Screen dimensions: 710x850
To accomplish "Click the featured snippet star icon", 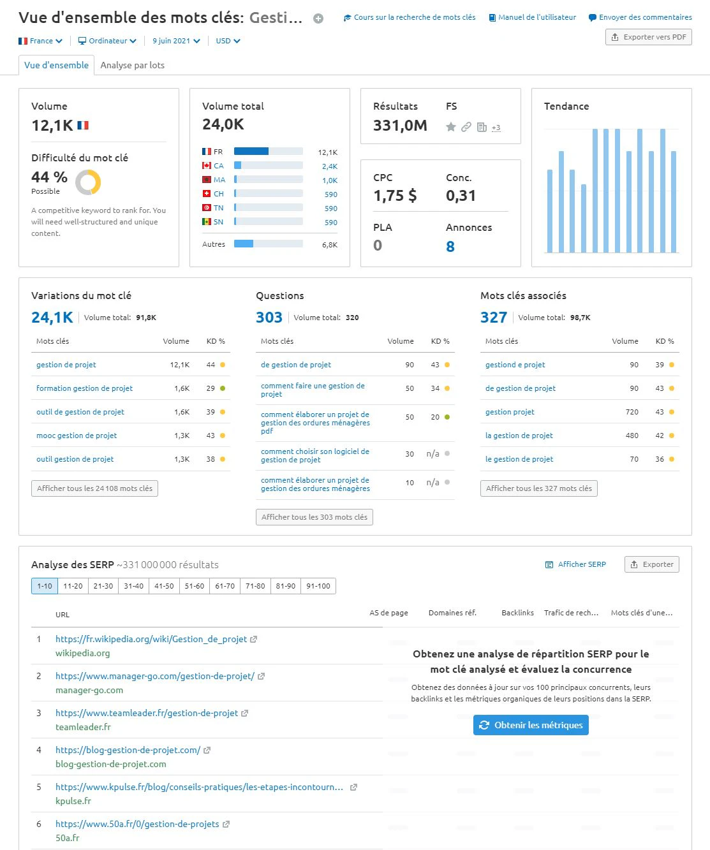I will 451,127.
